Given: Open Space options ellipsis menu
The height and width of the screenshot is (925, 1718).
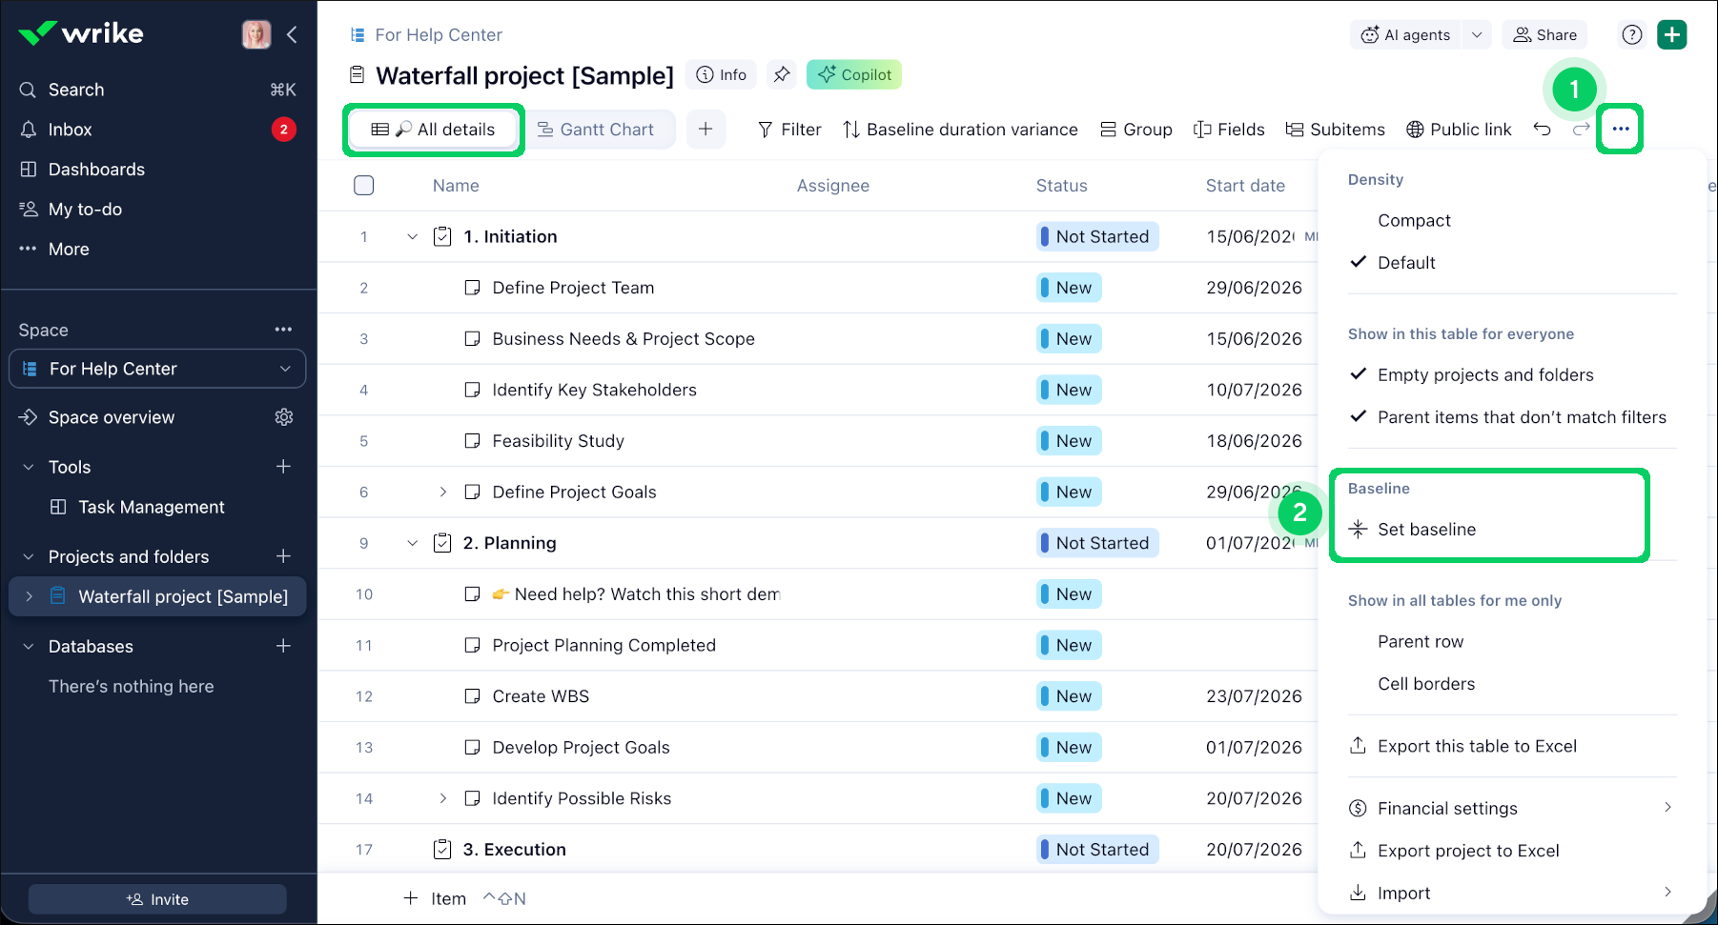Looking at the screenshot, I should pyautogui.click(x=283, y=330).
